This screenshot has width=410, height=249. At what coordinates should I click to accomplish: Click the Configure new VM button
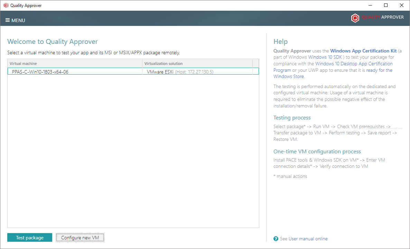(x=80, y=238)
